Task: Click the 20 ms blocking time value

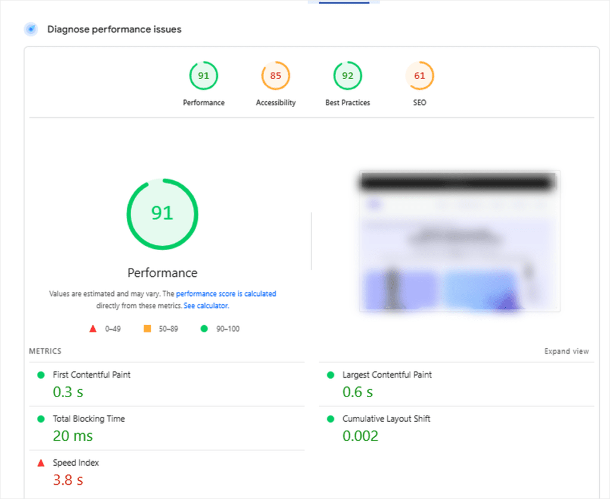Action: [73, 436]
